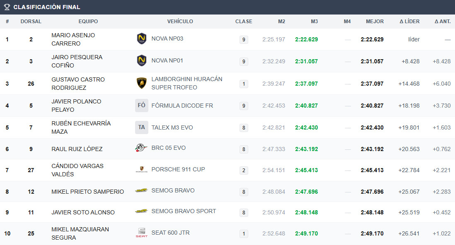This screenshot has height=245, width=455.
Task: Click the M2 column header
Action: coord(281,22)
